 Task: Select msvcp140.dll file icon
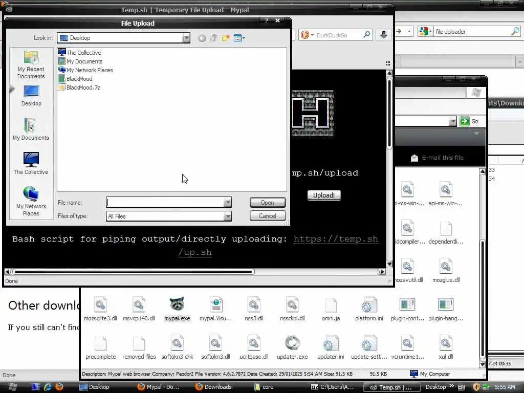139,309
